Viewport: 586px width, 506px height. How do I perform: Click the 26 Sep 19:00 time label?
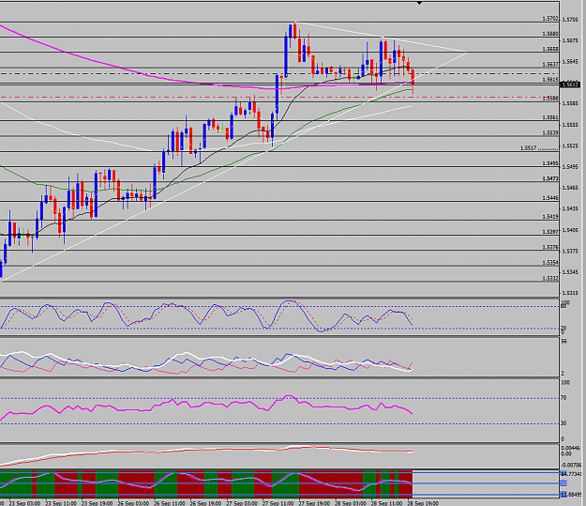click(x=206, y=503)
